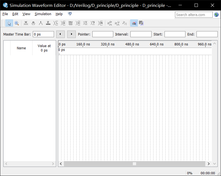This screenshot has width=221, height=176.
Task: Open the File menu
Action: tap(5, 14)
